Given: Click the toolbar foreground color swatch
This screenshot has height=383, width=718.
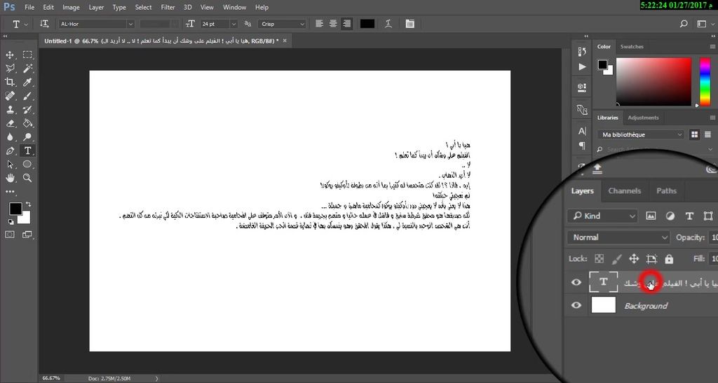Looking at the screenshot, I should tap(15, 209).
